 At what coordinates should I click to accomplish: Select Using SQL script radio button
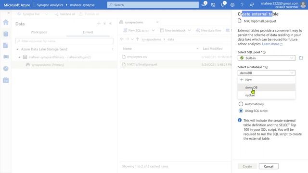point(241,111)
